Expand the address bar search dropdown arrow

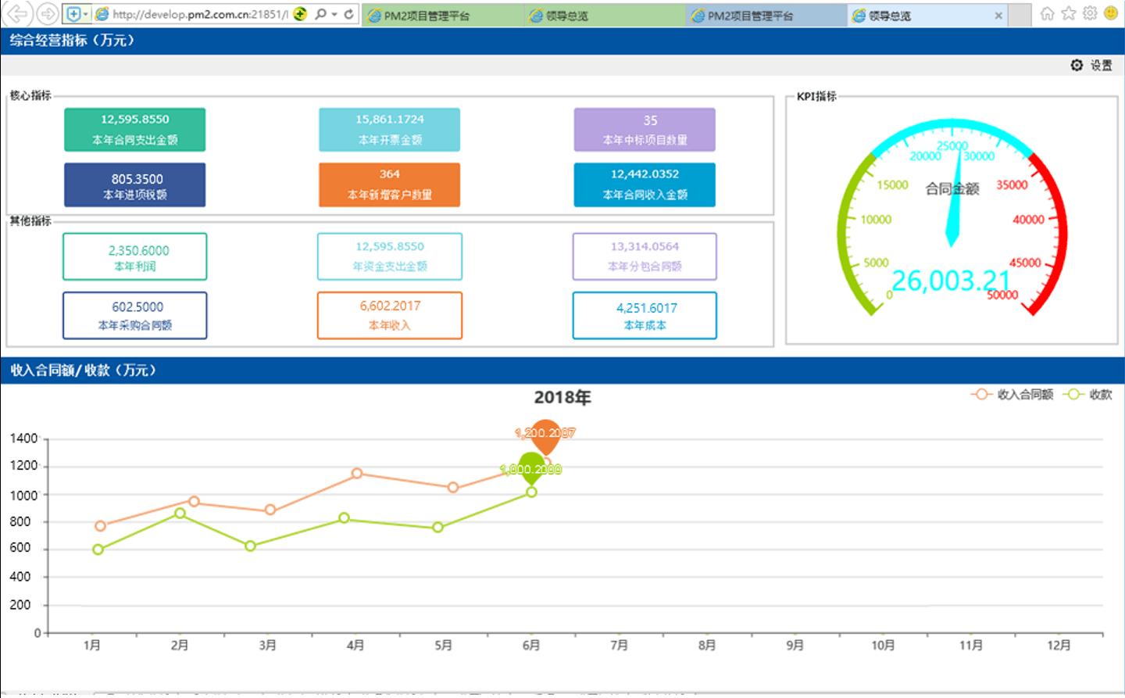coord(334,14)
